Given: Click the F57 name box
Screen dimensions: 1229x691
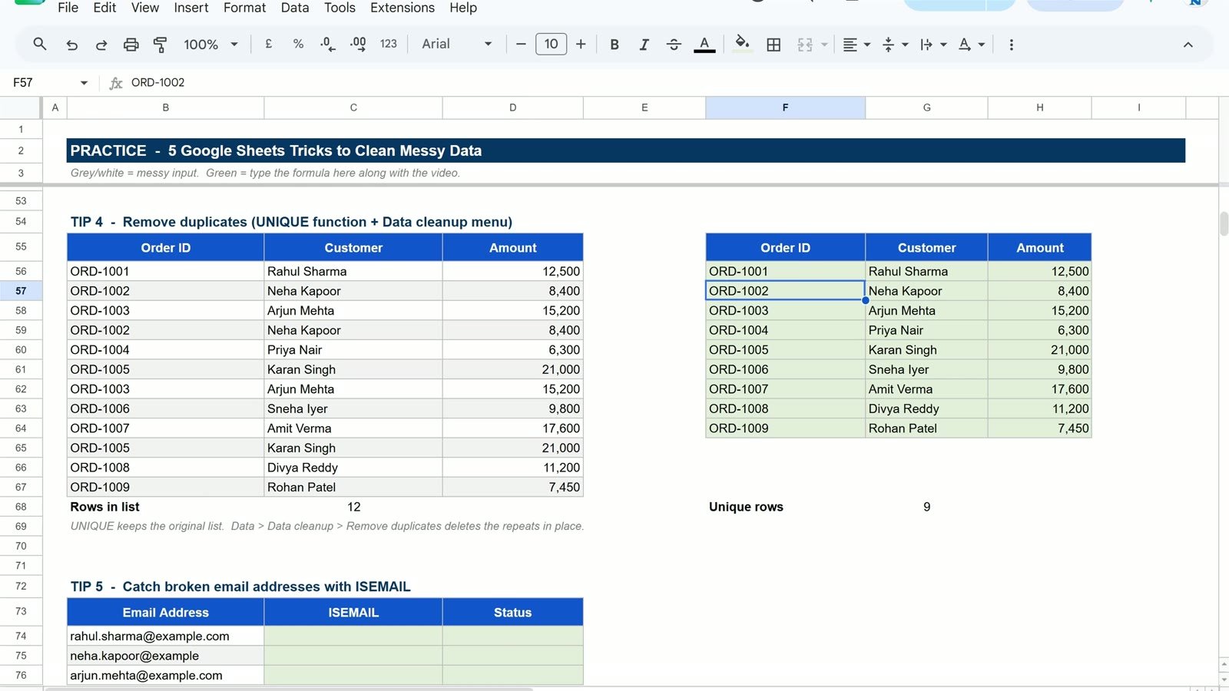Looking at the screenshot, I should (x=42, y=82).
